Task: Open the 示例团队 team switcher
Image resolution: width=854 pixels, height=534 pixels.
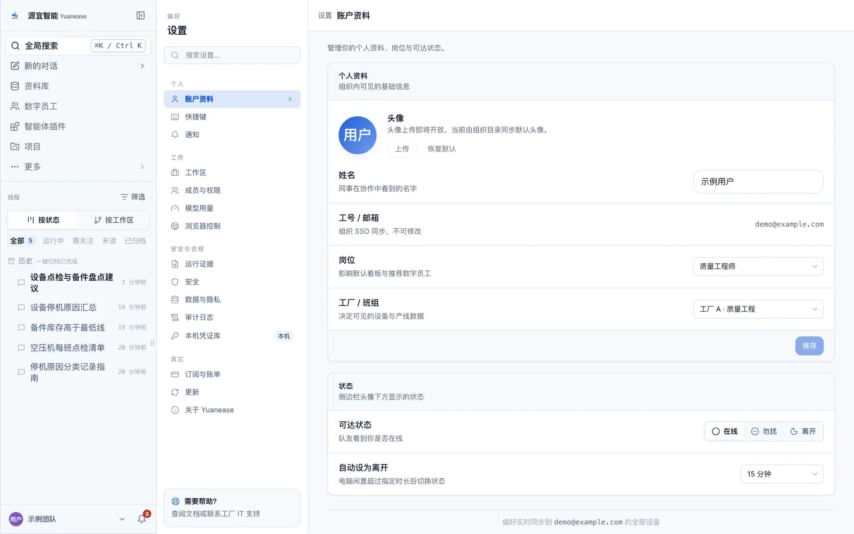Action: click(67, 519)
